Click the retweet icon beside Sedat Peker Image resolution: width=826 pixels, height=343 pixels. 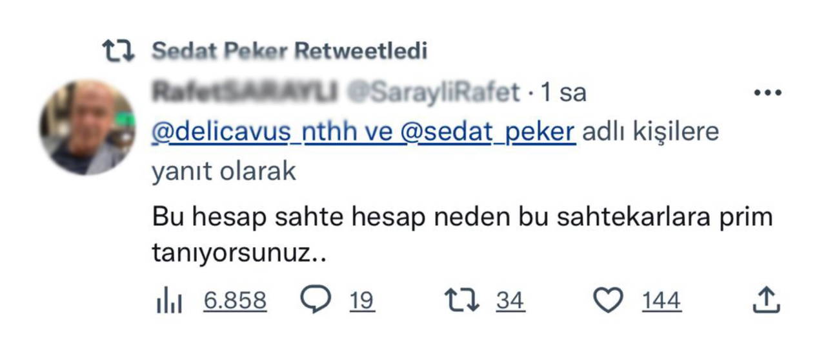tap(121, 51)
